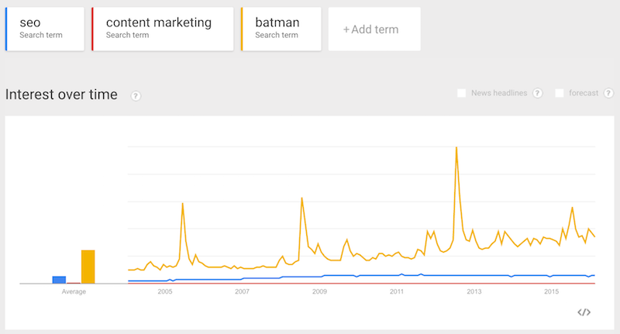Enable the News headlines checkbox

tap(462, 93)
